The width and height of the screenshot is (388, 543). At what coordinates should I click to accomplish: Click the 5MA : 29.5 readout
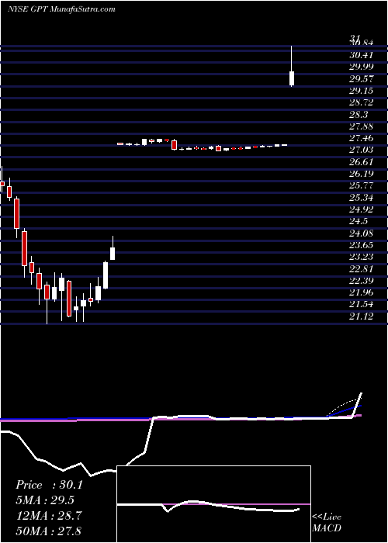coord(45,500)
